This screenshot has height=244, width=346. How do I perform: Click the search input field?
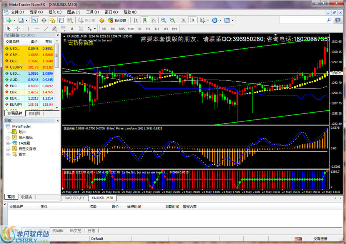303,20
